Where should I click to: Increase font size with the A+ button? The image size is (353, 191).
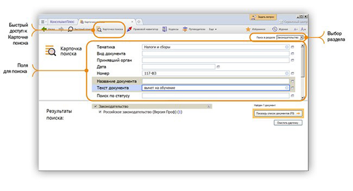pyautogui.click(x=303, y=29)
